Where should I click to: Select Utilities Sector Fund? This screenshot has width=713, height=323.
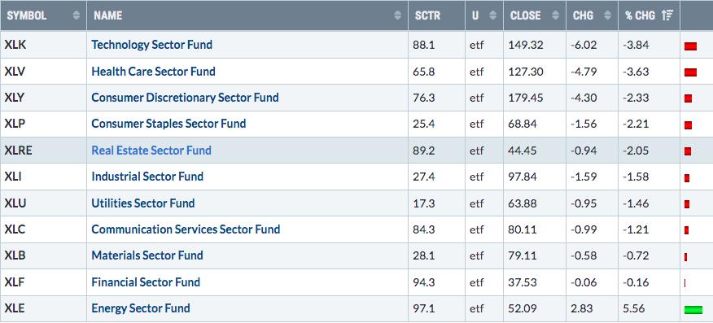click(143, 203)
